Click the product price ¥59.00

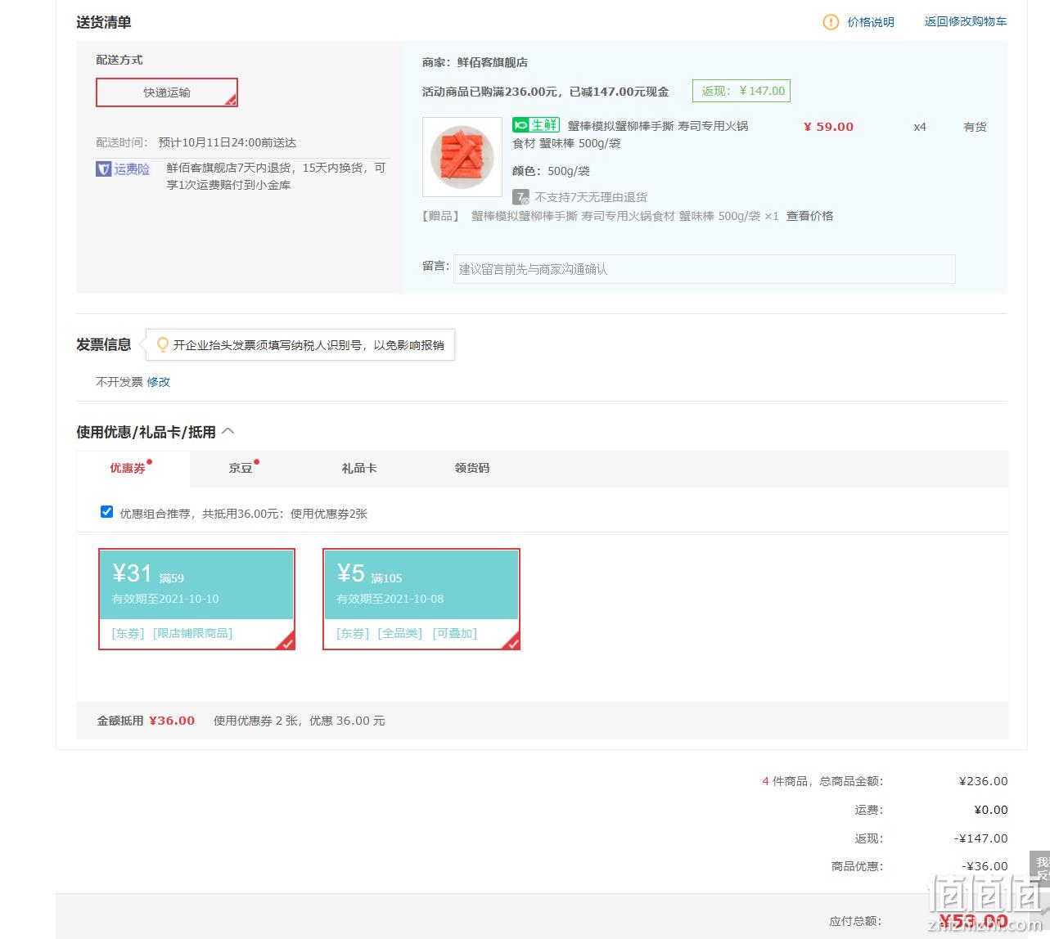tap(828, 127)
